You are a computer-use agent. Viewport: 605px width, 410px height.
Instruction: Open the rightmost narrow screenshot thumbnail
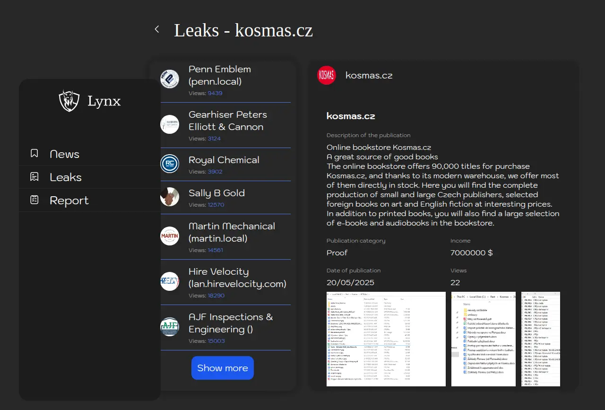click(540, 339)
